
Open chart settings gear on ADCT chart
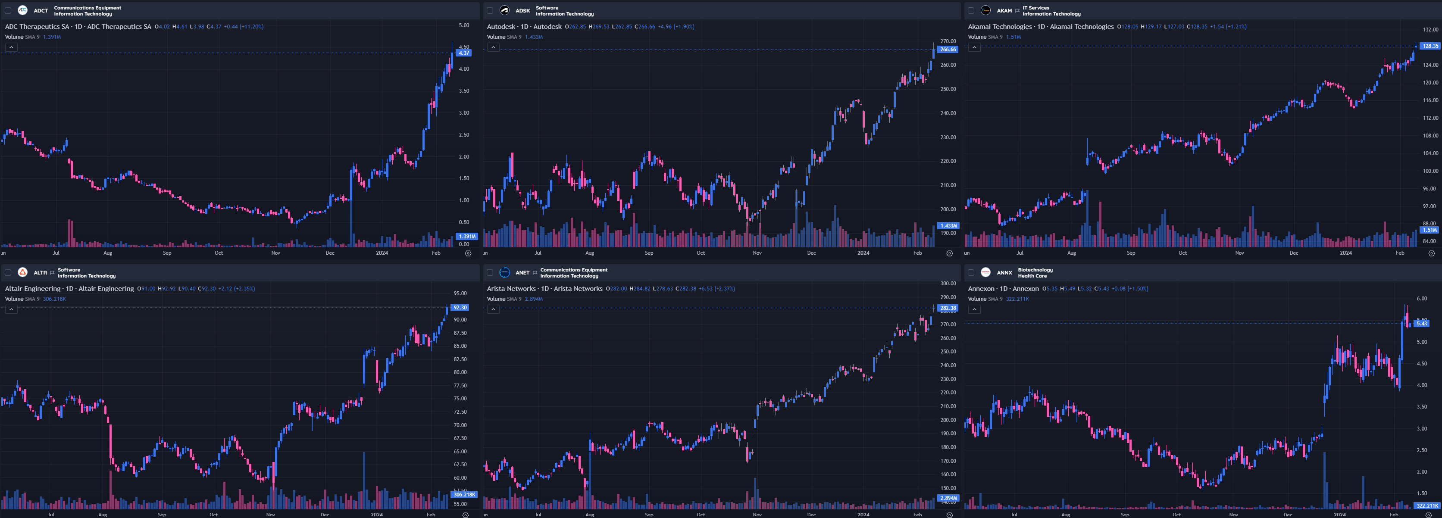pyautogui.click(x=468, y=253)
